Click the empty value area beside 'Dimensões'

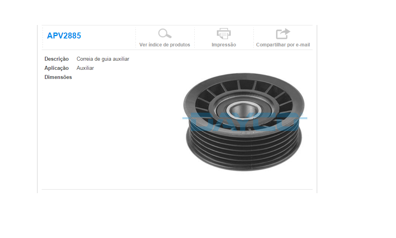pyautogui.click(x=114, y=77)
